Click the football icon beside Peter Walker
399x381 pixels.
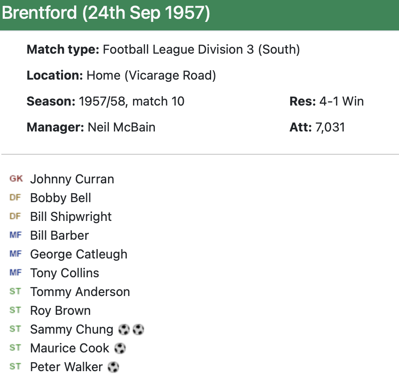tap(113, 367)
